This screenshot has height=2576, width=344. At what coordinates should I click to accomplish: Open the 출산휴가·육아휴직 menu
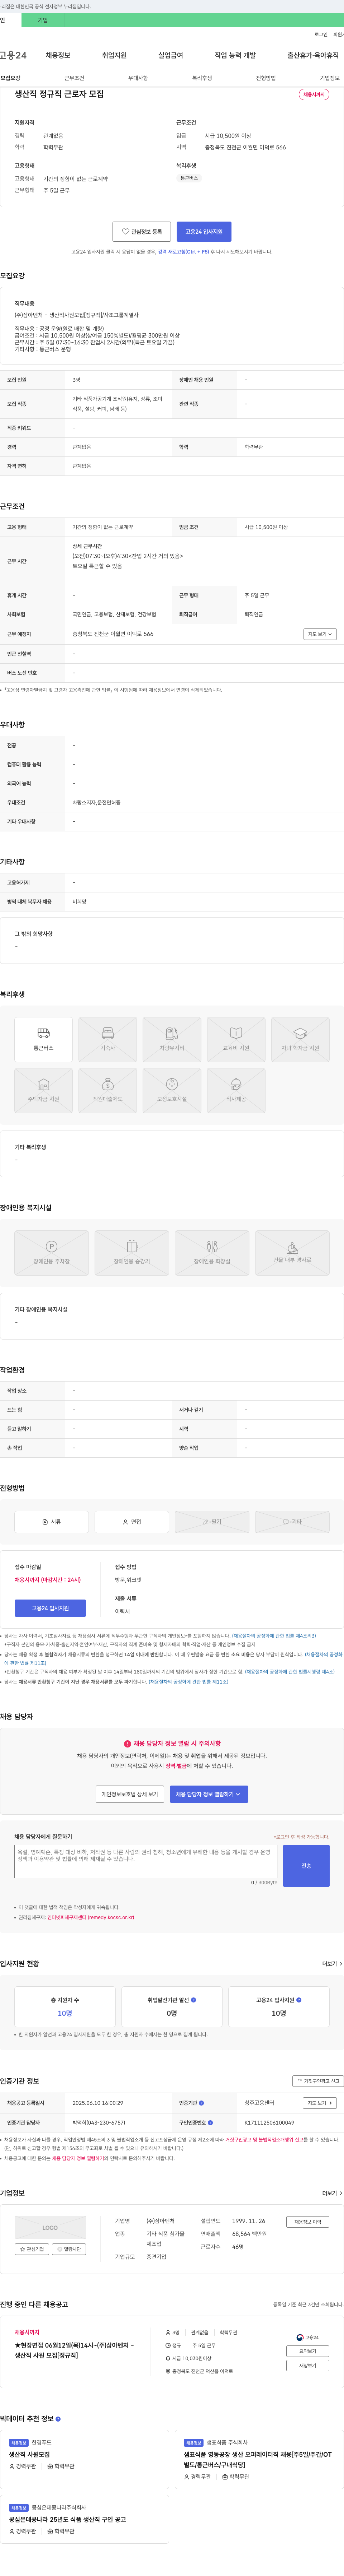tap(313, 55)
